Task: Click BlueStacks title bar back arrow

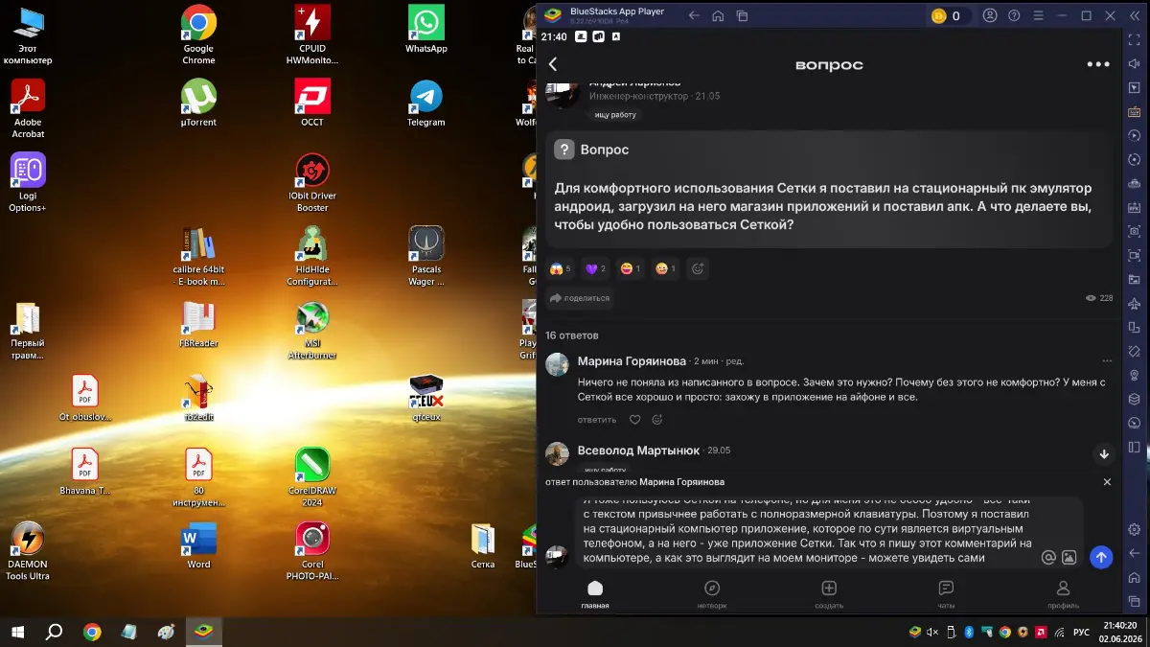Action: [x=694, y=15]
